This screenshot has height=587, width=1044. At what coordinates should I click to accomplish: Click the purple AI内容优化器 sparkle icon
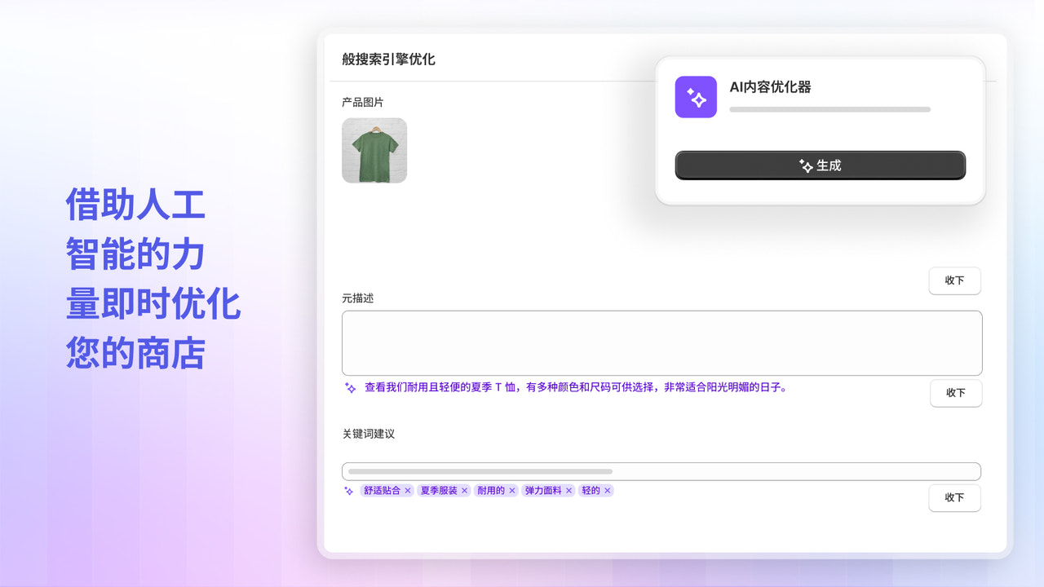[x=696, y=97]
